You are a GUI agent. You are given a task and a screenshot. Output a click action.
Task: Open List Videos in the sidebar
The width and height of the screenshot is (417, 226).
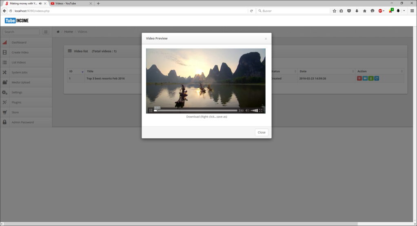click(x=26, y=62)
